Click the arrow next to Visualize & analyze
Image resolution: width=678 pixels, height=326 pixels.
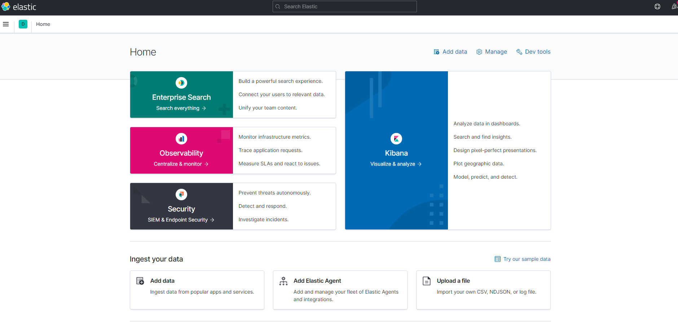pos(419,164)
